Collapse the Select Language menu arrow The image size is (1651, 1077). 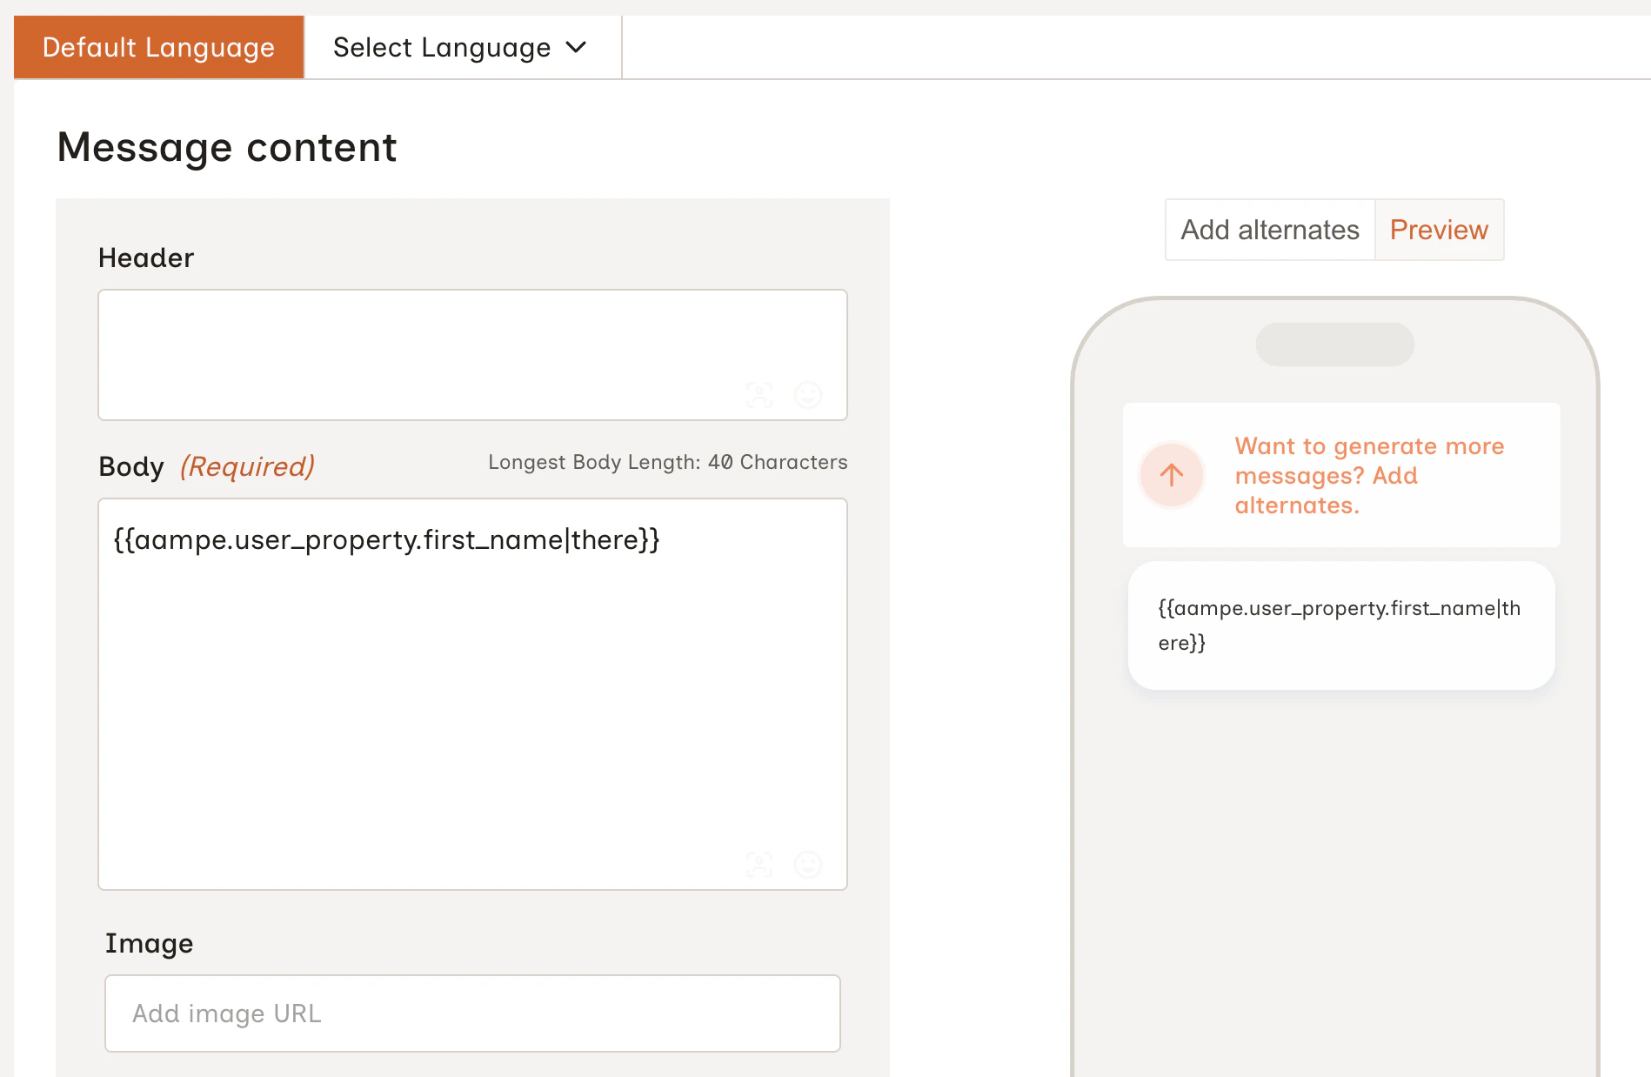point(576,48)
